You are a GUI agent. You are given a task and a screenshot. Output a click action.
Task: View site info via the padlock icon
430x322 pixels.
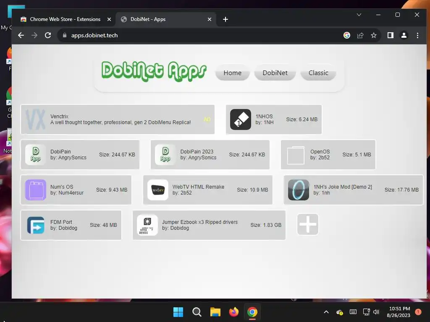point(65,35)
